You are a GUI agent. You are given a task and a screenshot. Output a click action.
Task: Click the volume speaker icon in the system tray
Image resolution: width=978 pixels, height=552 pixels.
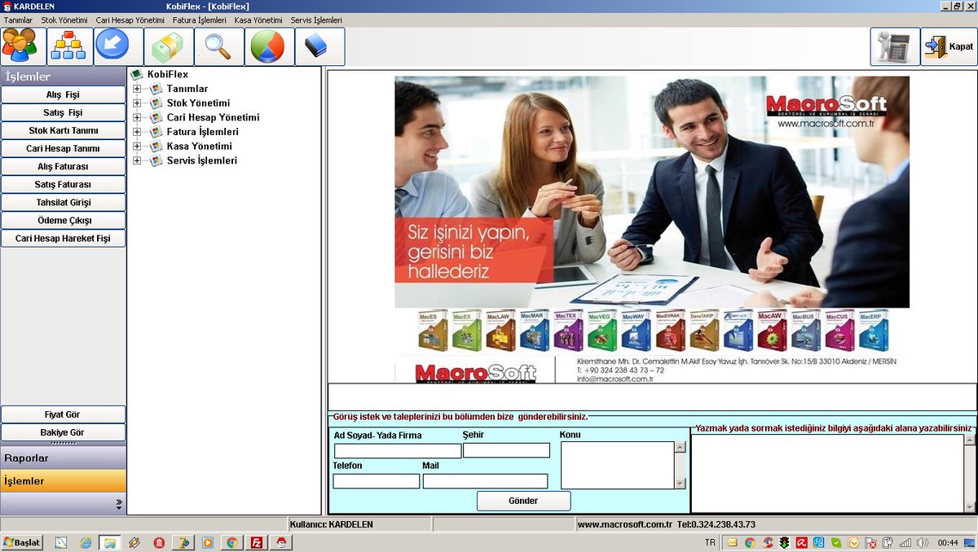coord(923,541)
